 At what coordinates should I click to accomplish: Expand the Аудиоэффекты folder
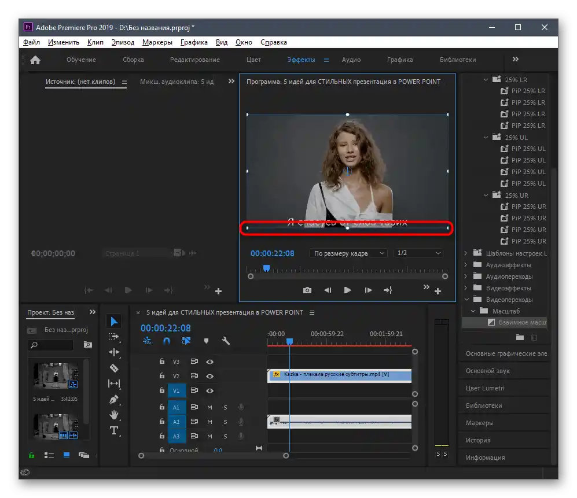(466, 265)
